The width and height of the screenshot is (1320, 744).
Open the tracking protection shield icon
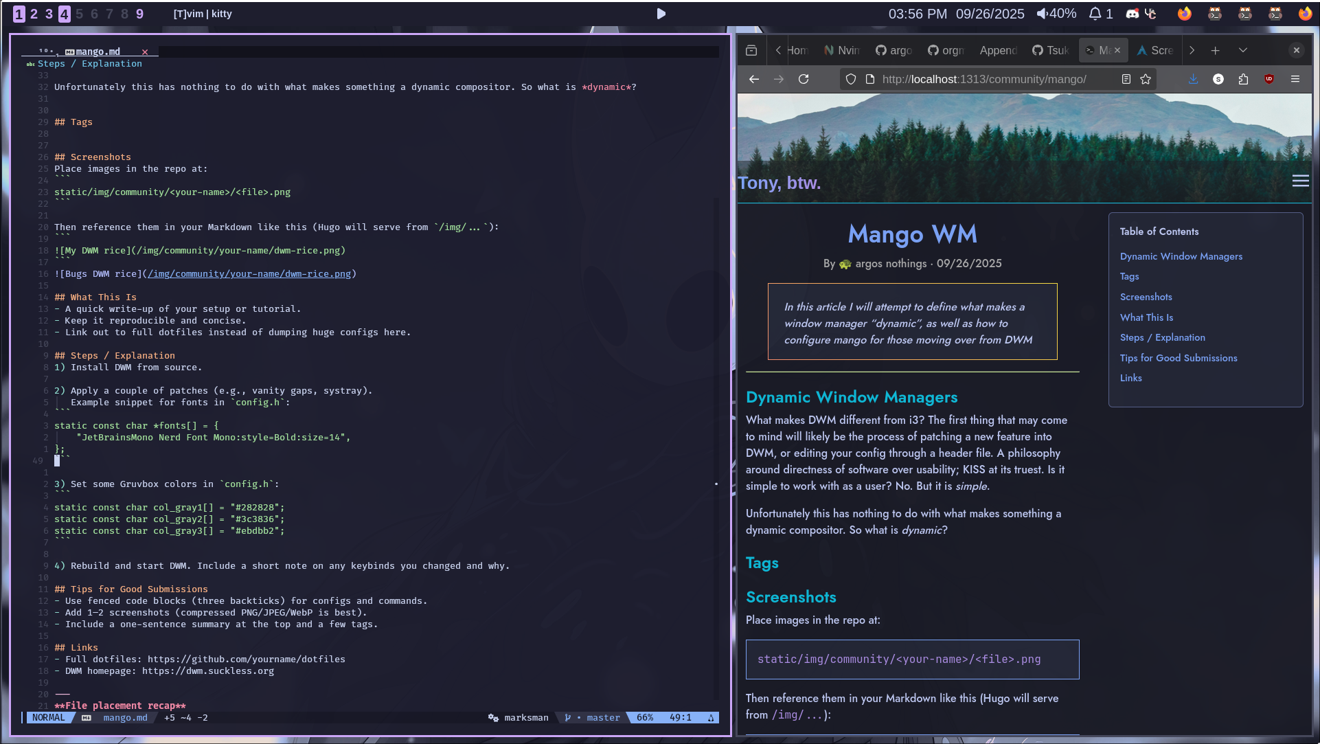[x=851, y=79]
